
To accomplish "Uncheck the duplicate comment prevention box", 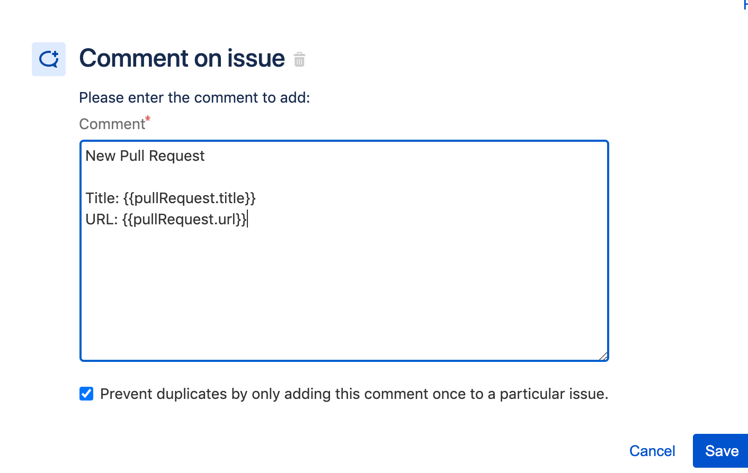I will point(86,394).
